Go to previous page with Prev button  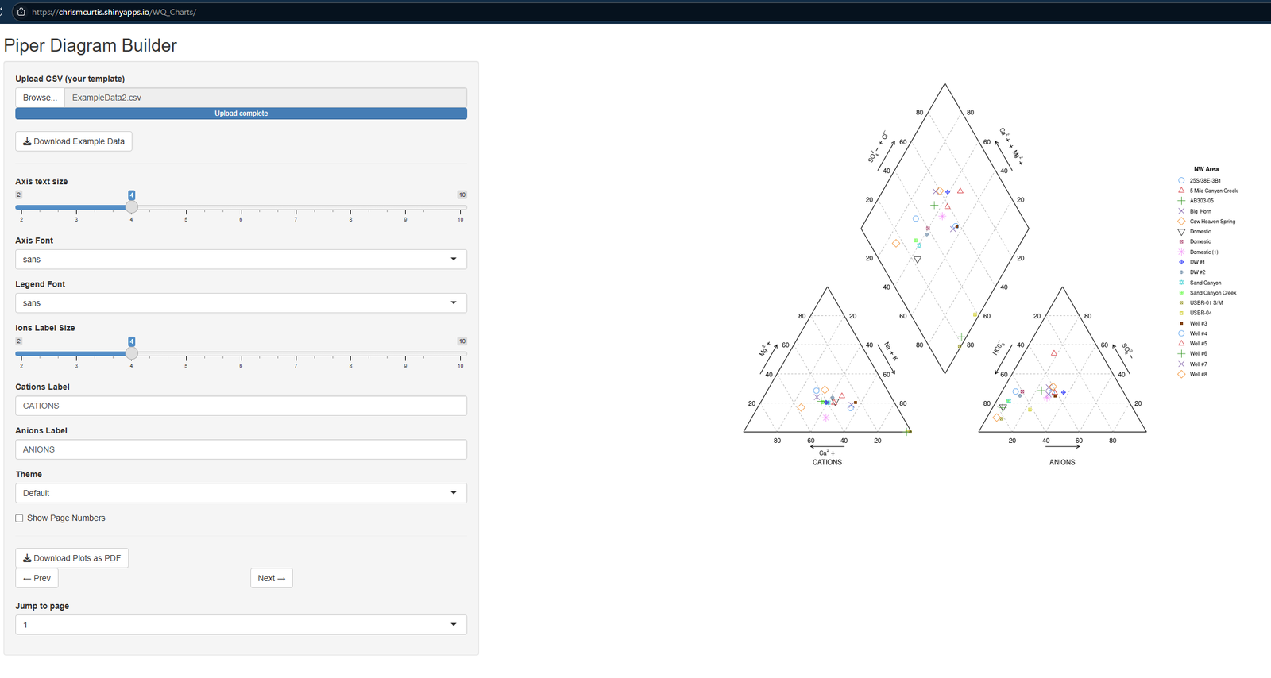[x=37, y=578]
